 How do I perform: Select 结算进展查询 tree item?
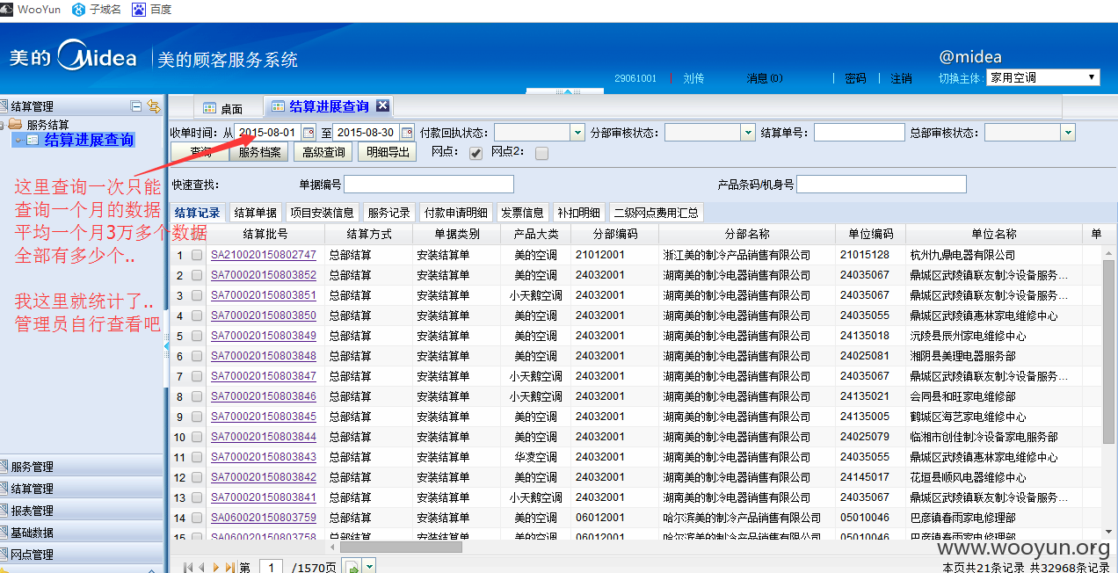pos(89,140)
